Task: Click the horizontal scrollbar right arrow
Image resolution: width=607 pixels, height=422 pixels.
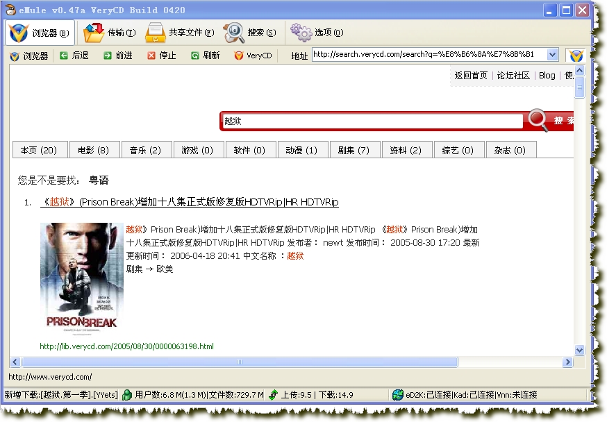Action: (x=567, y=362)
